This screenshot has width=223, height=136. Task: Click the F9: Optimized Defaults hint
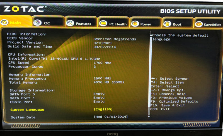(x=174, y=102)
